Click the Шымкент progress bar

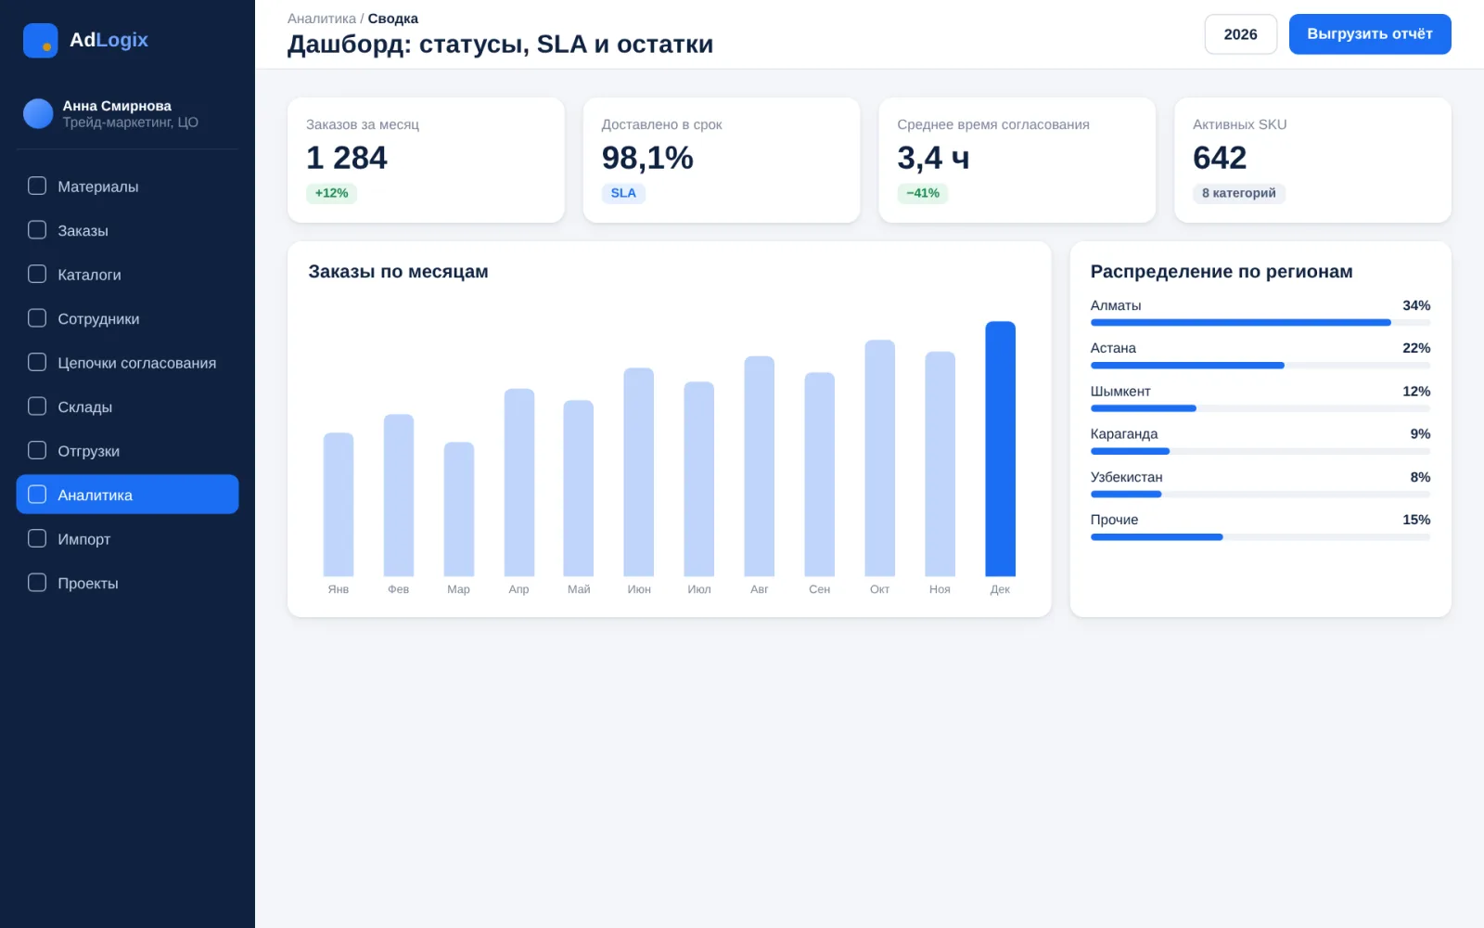(1260, 408)
